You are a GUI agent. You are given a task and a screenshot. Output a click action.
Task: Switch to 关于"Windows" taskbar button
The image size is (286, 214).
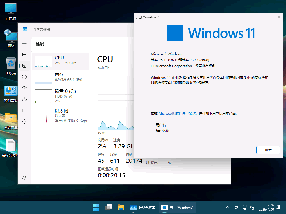[177, 207]
